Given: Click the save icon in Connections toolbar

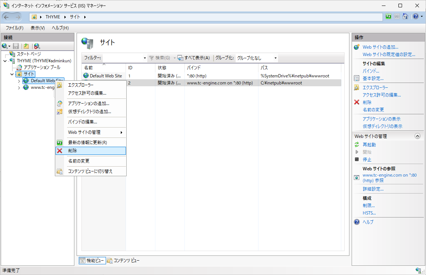Looking at the screenshot, I should coord(16,46).
